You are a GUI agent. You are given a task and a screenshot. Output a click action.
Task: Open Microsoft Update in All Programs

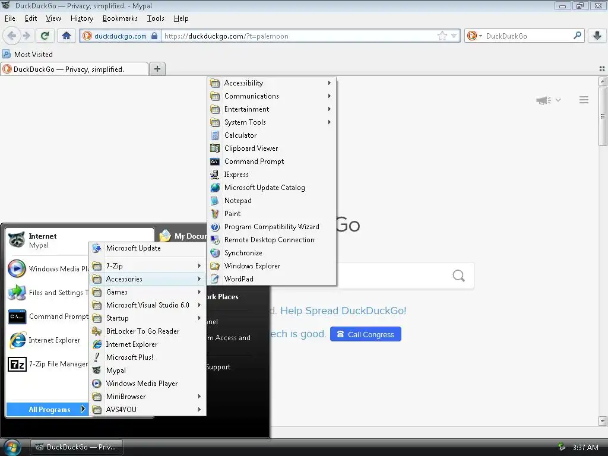click(147, 248)
